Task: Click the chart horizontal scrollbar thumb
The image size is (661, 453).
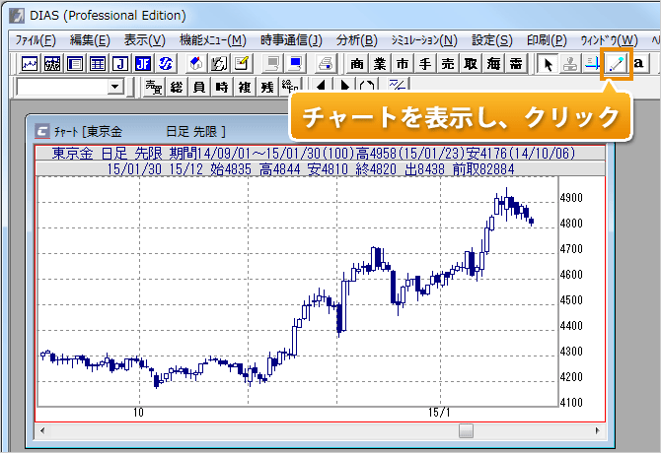Action: (467, 430)
